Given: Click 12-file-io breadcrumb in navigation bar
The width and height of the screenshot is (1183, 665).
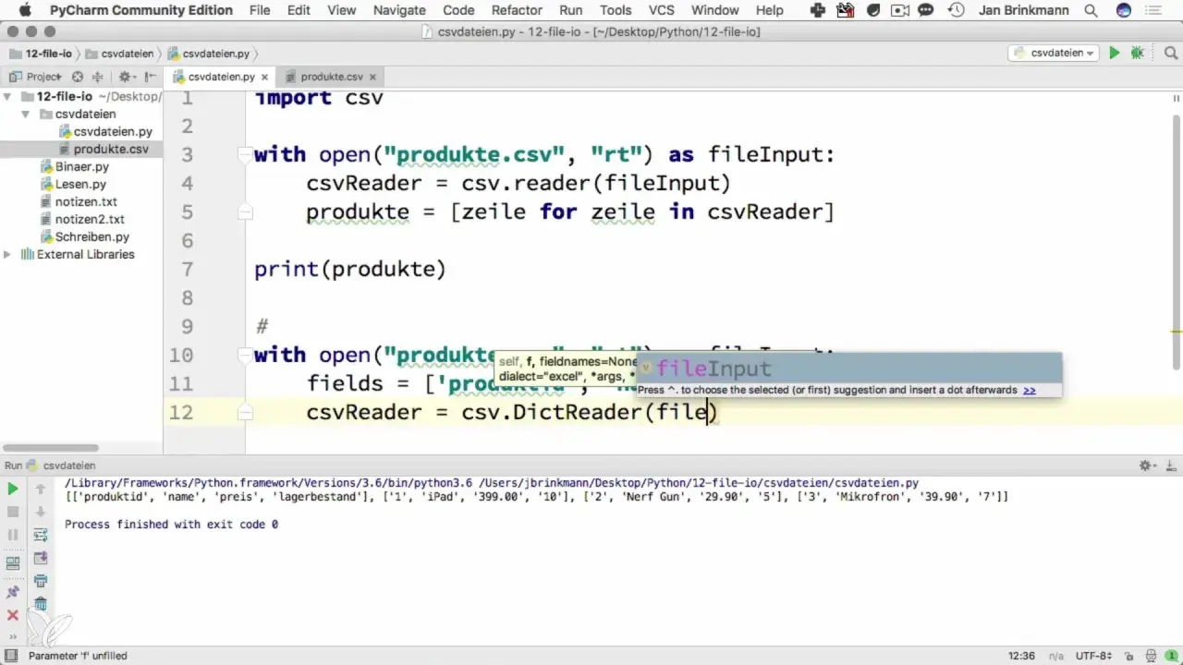Looking at the screenshot, I should pos(41,54).
